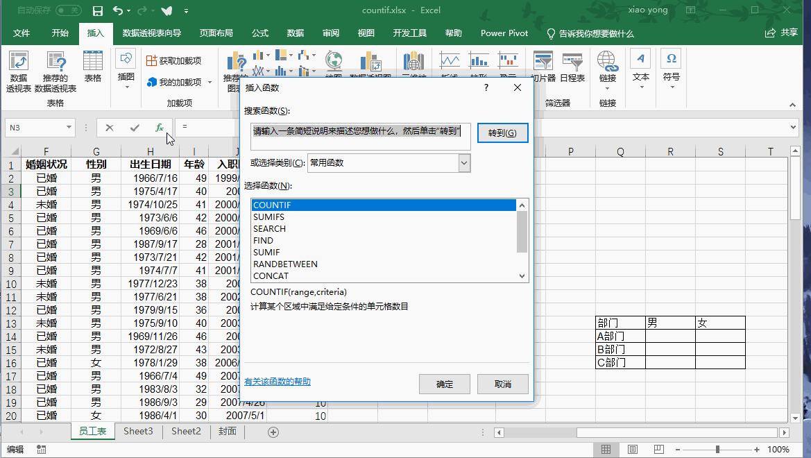Click the formula bar Enter checkmark

(x=135, y=127)
